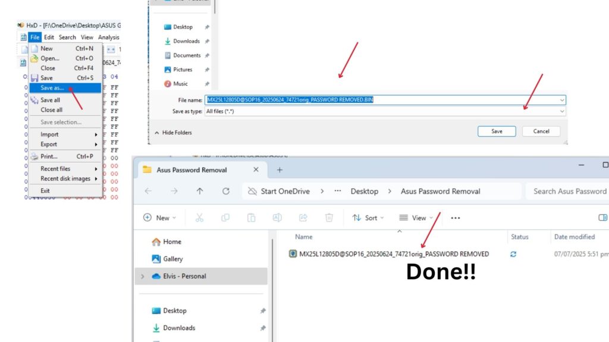Show hidden breadcrumb path with ellipsis
609x342 pixels.
click(338, 191)
